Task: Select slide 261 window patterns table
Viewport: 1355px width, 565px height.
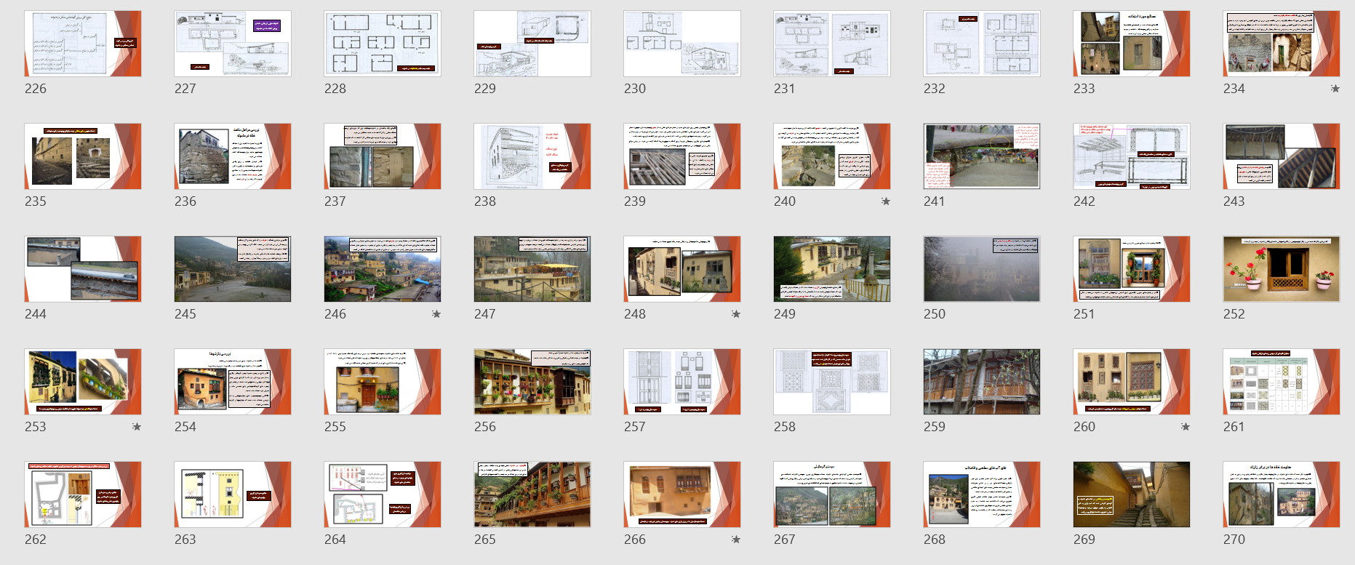Action: (x=1282, y=382)
